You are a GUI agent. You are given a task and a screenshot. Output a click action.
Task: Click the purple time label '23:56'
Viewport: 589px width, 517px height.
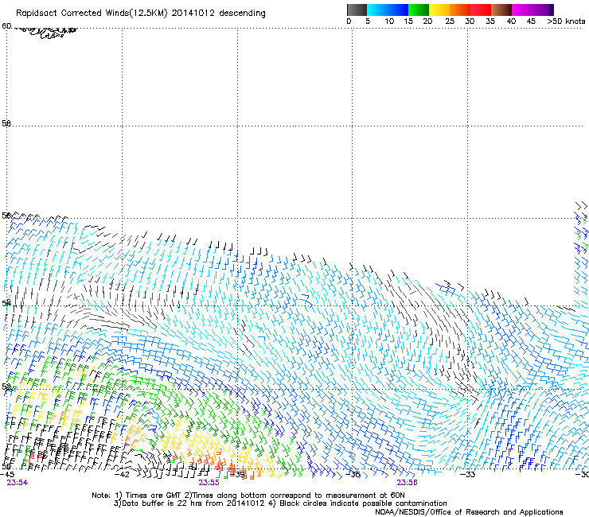pos(408,483)
